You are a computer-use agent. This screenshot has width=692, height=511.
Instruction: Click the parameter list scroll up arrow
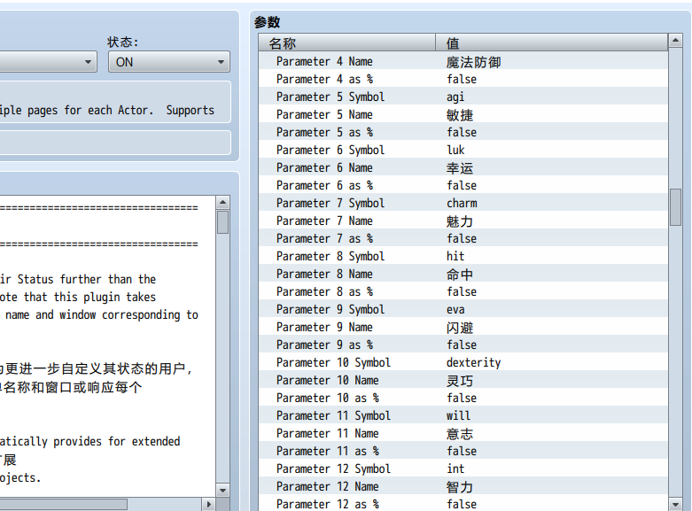pos(675,41)
